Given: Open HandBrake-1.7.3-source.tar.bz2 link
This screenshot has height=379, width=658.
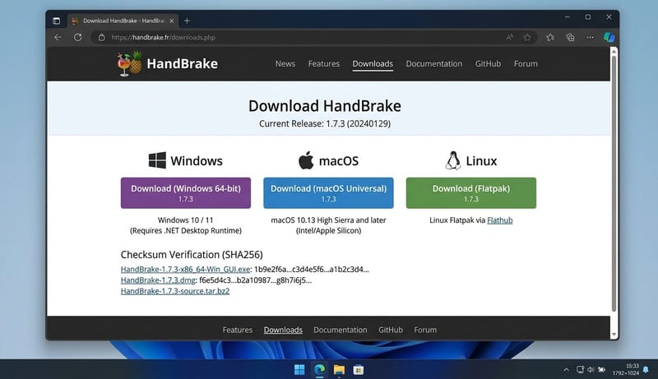Looking at the screenshot, I should (x=175, y=291).
